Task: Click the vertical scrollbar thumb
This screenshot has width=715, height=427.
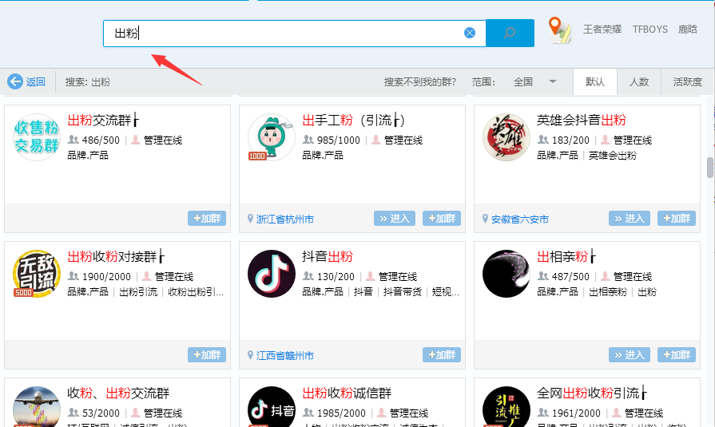Action: [709, 168]
